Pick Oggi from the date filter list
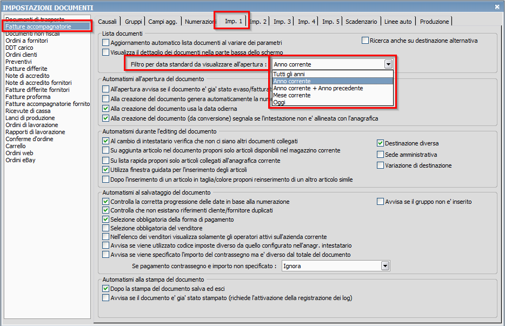This screenshot has height=326, width=505. click(x=333, y=102)
